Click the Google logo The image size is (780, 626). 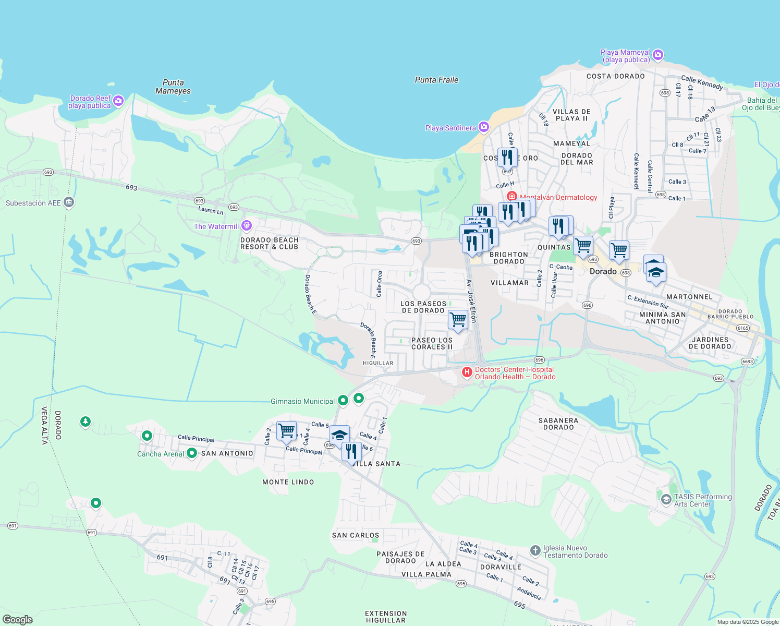pos(17,620)
